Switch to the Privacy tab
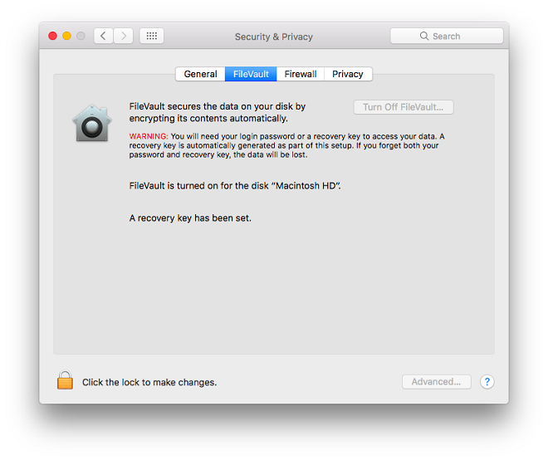Viewport: 548px width, 460px height. click(x=348, y=74)
